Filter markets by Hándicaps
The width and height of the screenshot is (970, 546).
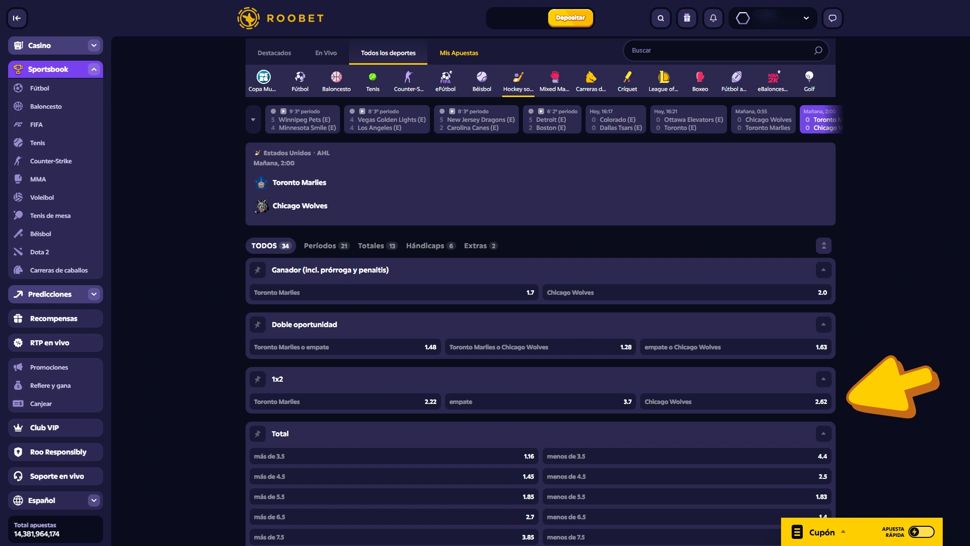point(430,246)
